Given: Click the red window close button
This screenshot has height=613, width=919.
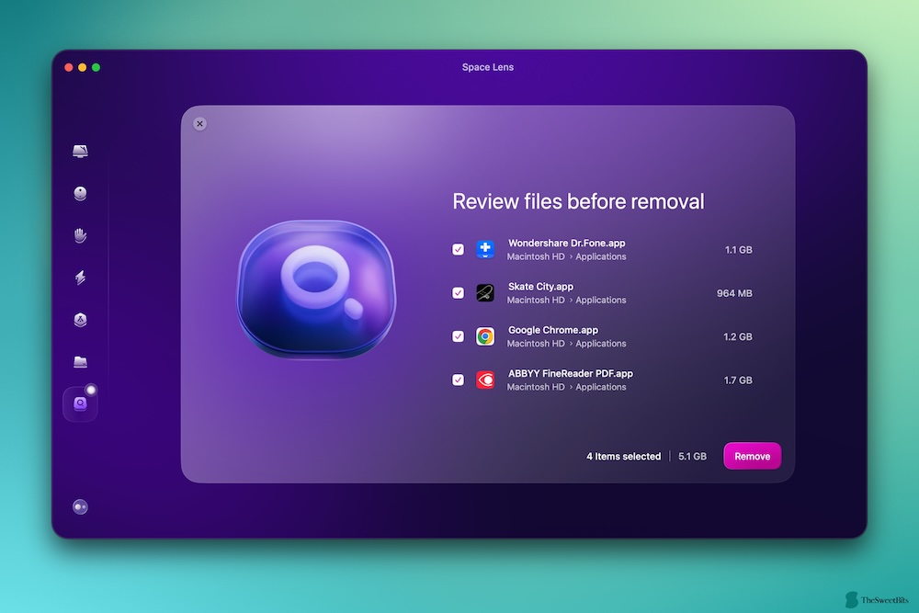Looking at the screenshot, I should coord(69,67).
